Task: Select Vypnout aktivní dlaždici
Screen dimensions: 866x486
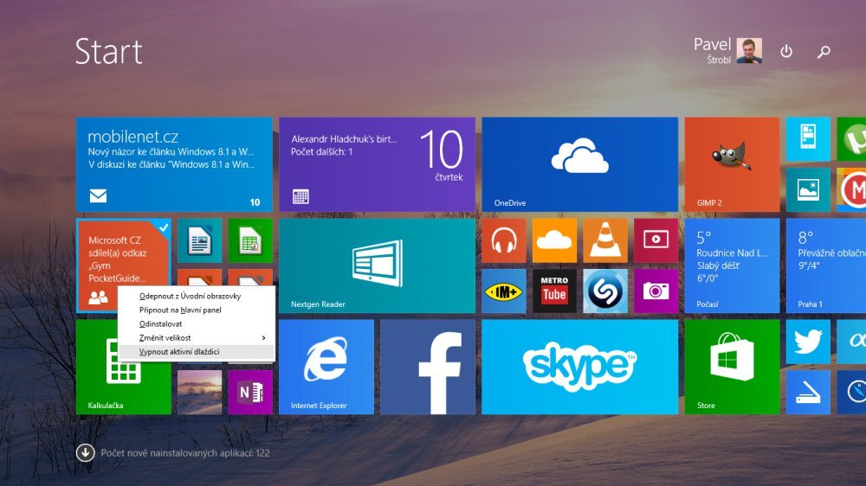Action: [x=197, y=351]
